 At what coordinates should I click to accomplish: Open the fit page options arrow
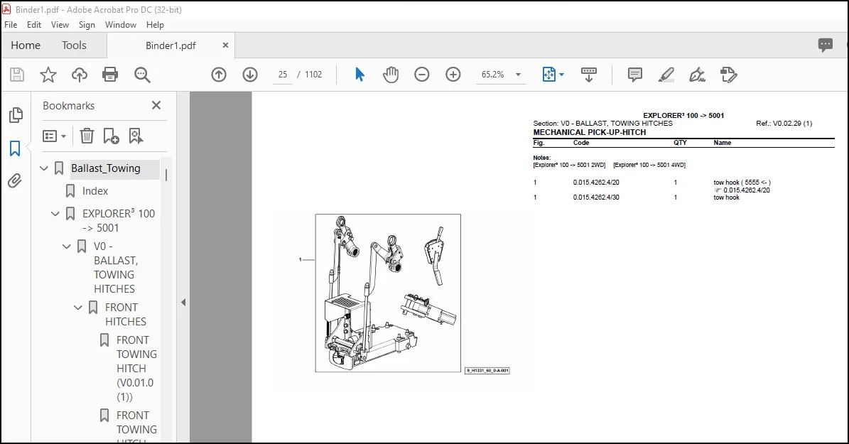(561, 75)
